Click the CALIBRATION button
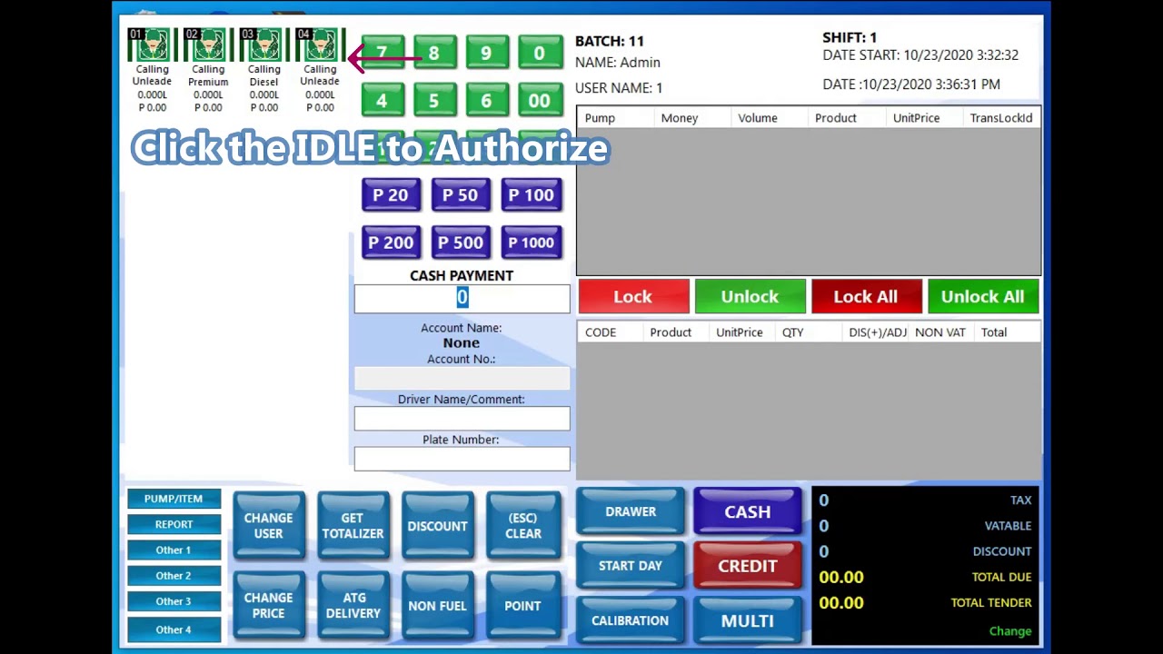Image resolution: width=1163 pixels, height=654 pixels. point(631,620)
